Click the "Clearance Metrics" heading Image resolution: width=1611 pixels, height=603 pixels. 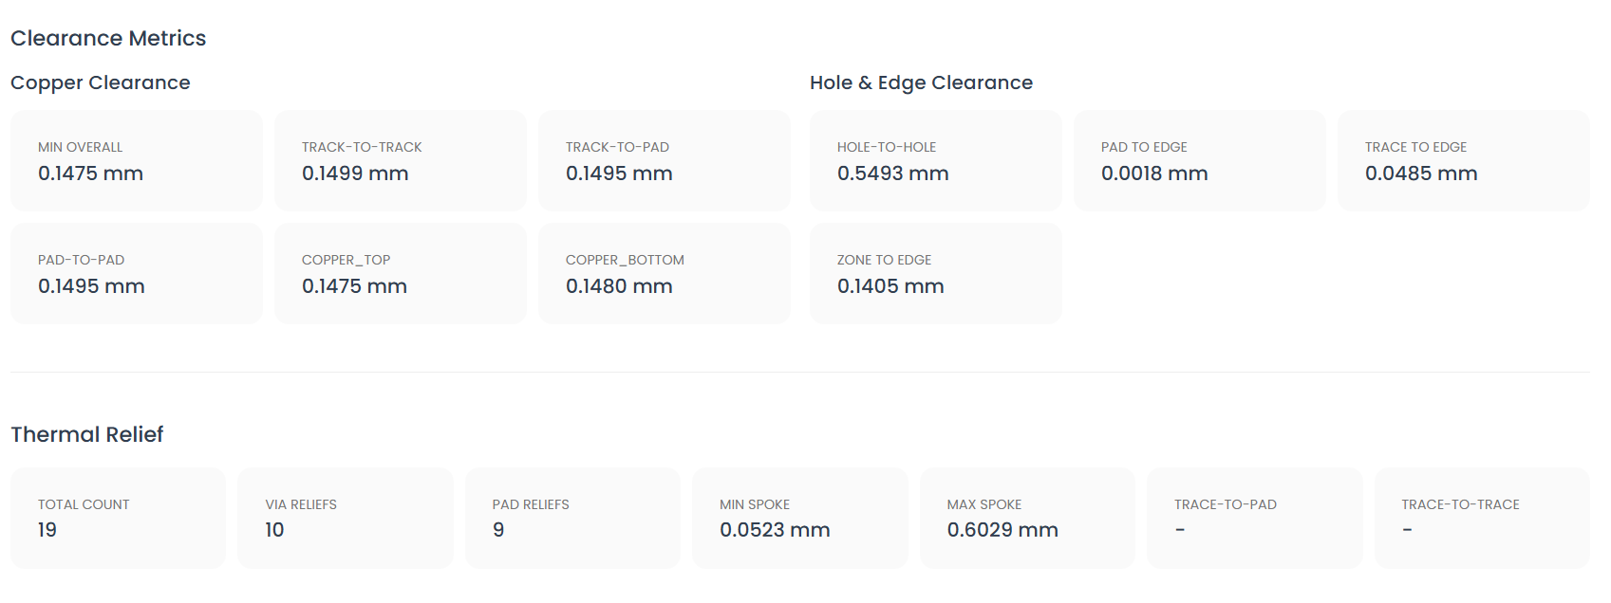click(x=108, y=38)
